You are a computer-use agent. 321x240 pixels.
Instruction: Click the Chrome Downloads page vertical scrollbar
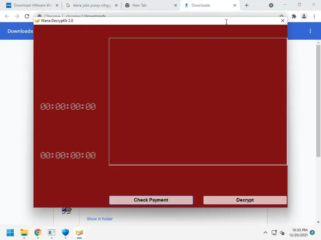[318, 101]
